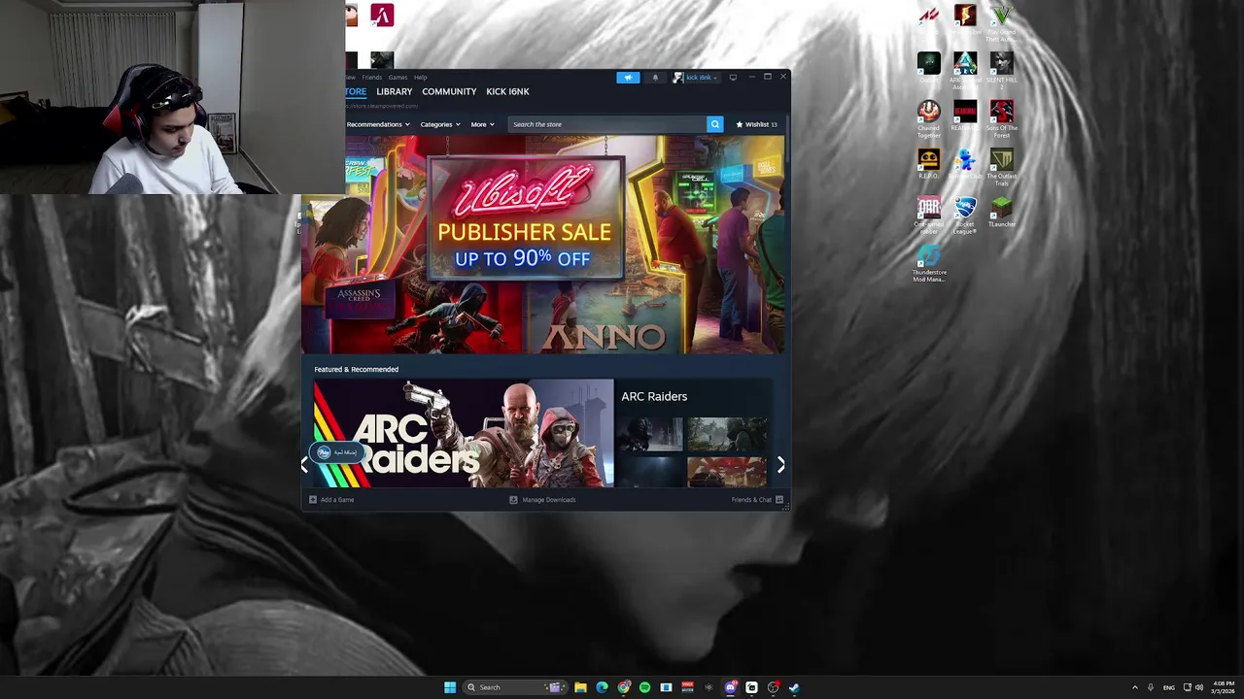
Task: Open Rocket League desktop shortcut
Action: pos(964,216)
